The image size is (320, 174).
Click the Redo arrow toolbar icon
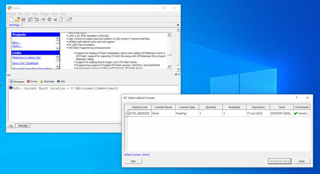pyautogui.click(x=36, y=19)
